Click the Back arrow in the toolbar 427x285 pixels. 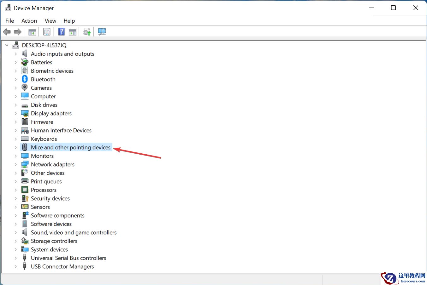pyautogui.click(x=7, y=32)
